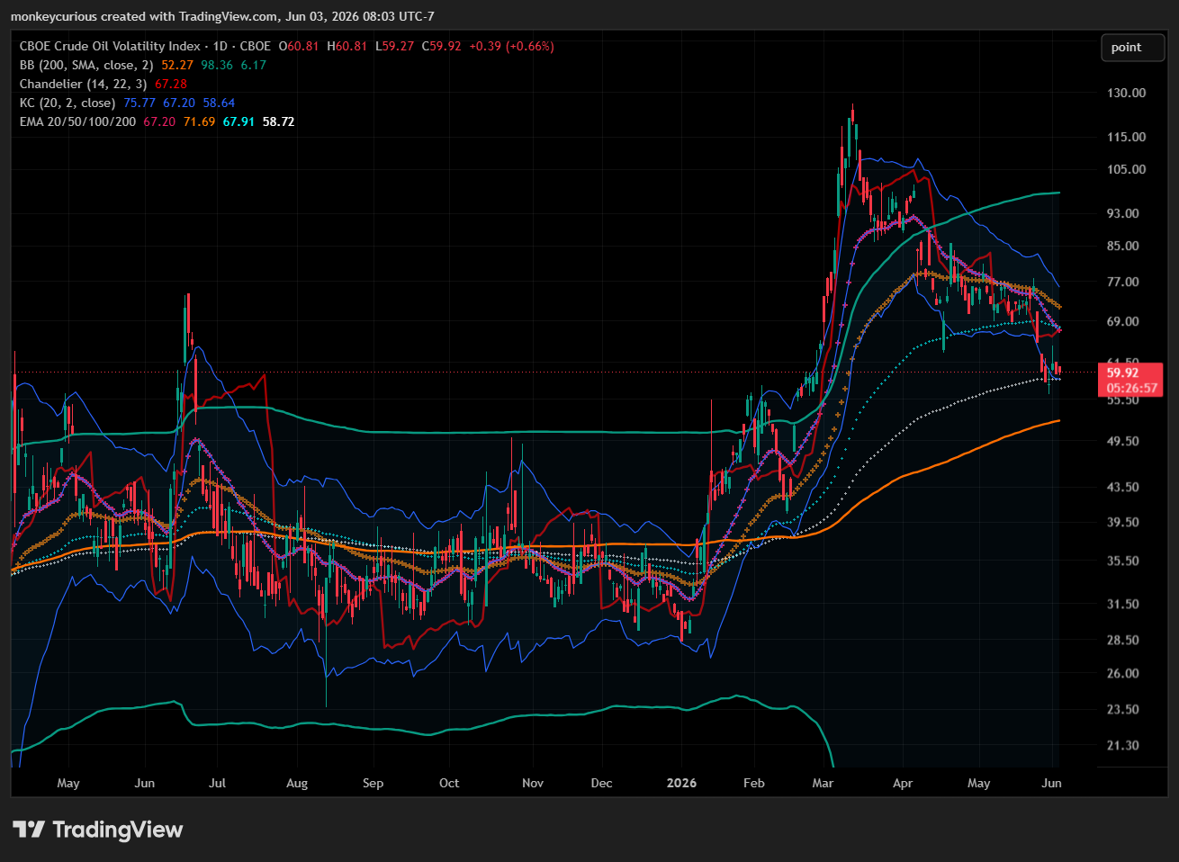Viewport: 1179px width, 862px height.
Task: Click the BB value 52.27
Action: coord(177,65)
